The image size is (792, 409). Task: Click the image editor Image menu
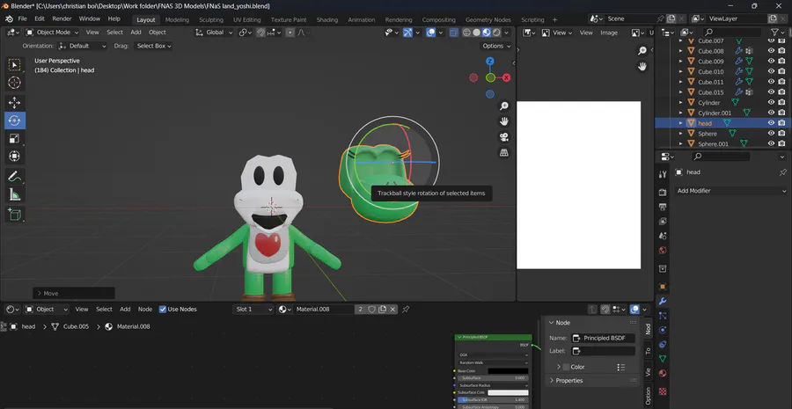click(x=609, y=33)
